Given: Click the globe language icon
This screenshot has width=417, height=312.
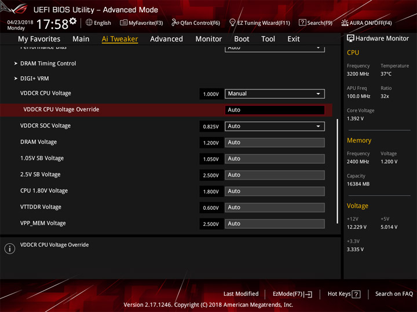Looking at the screenshot, I should [x=89, y=23].
